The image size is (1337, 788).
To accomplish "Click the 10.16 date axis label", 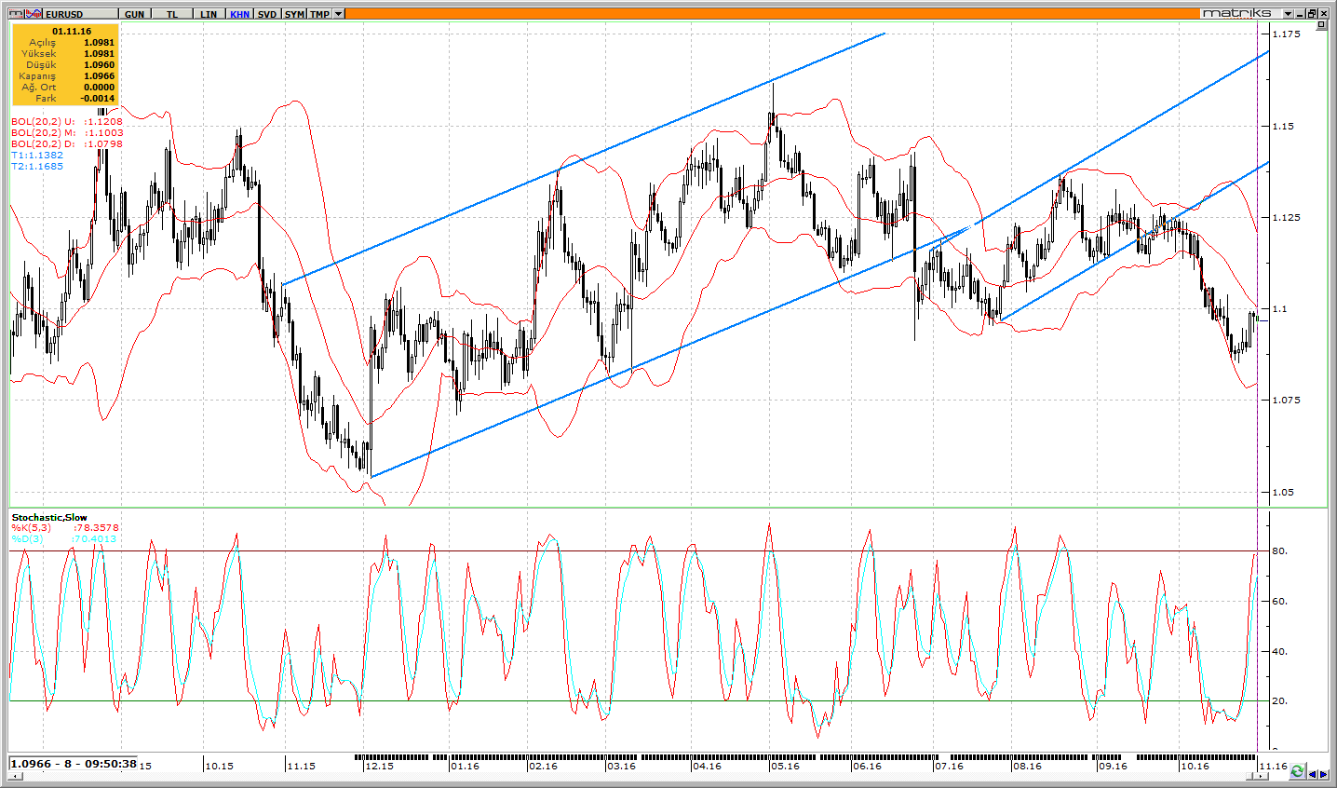I will [x=1195, y=767].
